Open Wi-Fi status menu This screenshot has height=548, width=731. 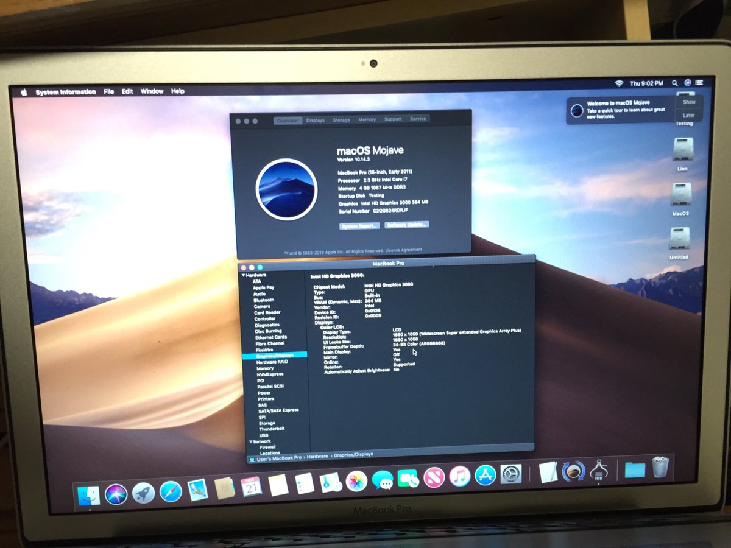619,83
